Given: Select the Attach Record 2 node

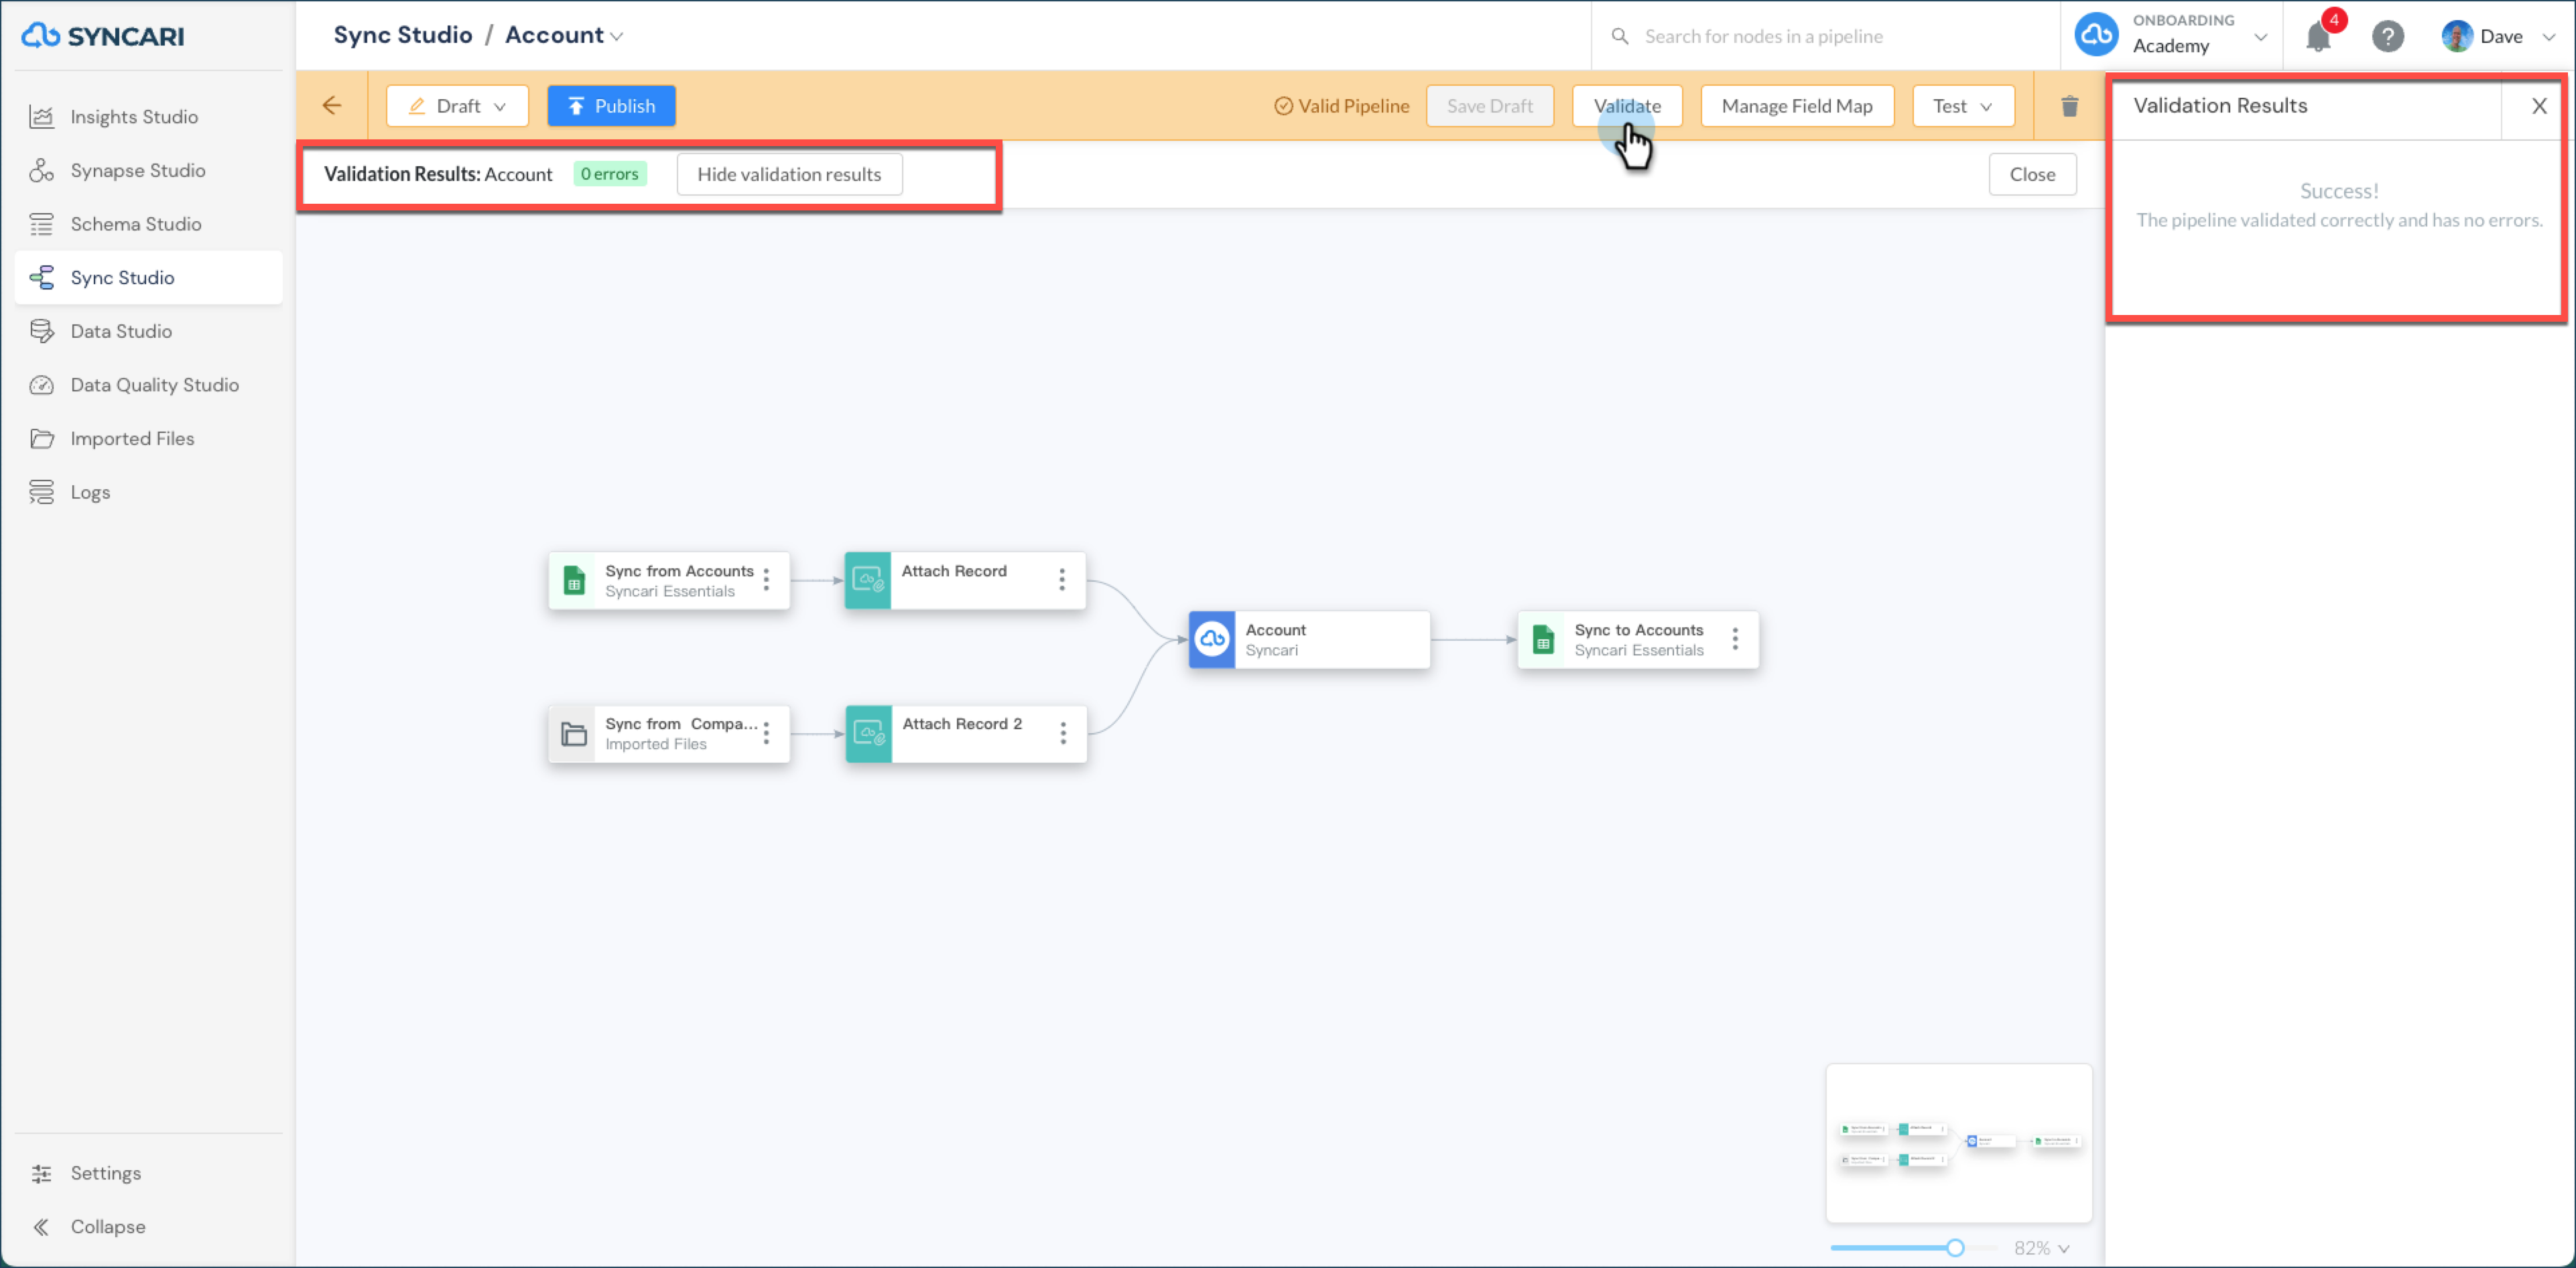Looking at the screenshot, I should [966, 734].
